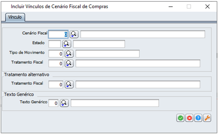This screenshot has height=134, width=218.
Task: Focus the Cenário Fiscal code field
Action: click(x=58, y=34)
